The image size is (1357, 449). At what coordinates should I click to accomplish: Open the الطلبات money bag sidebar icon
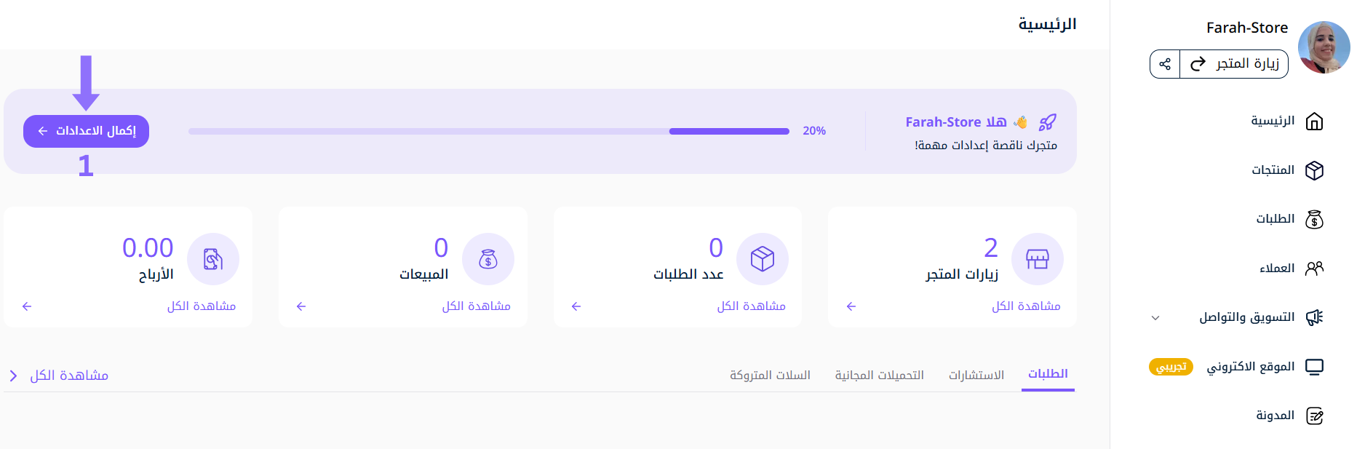point(1314,219)
